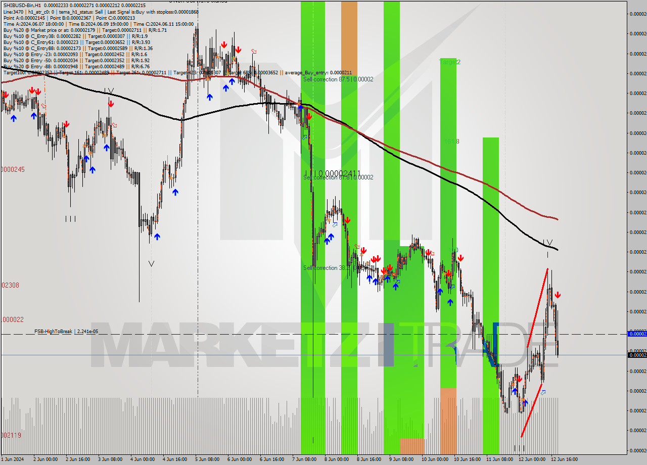Screen dimensions: 647x465
Task: Click the 'Time A:2024.06.07 18:00:00' line
Action: click(x=98, y=24)
